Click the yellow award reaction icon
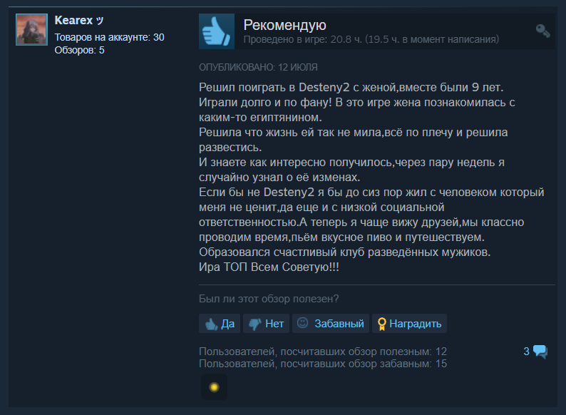This screenshot has width=566, height=415. click(x=214, y=387)
